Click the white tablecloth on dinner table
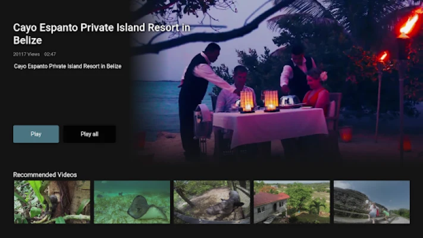Viewport: 423px width, 238px height. point(270,126)
